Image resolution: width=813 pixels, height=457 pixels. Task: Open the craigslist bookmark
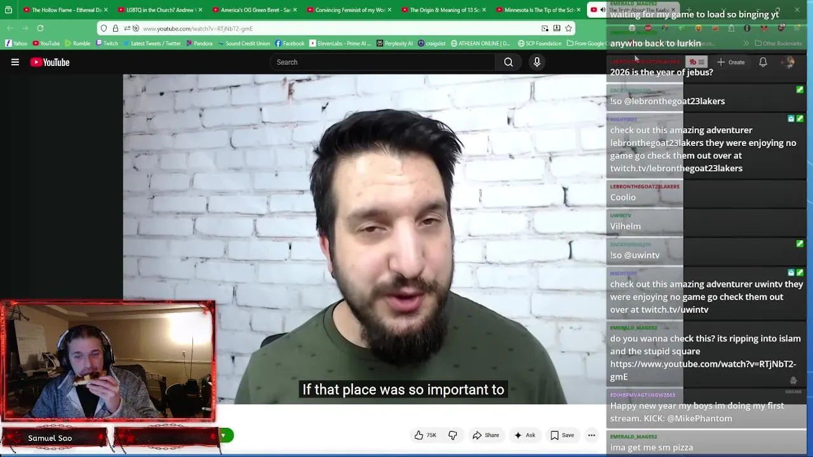[432, 44]
